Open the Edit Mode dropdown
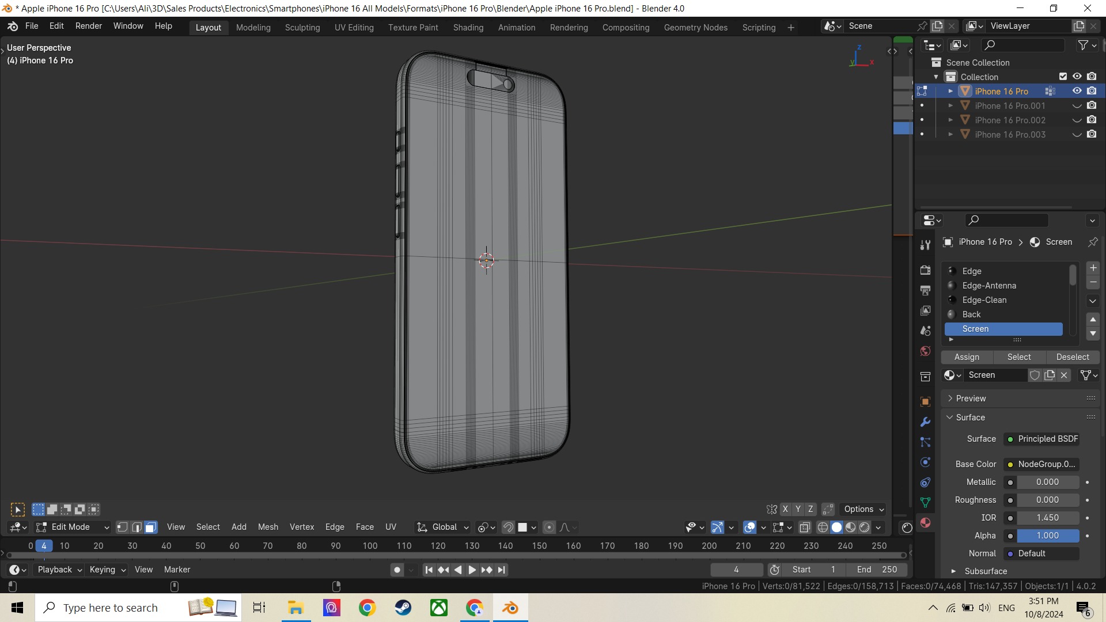Image resolution: width=1106 pixels, height=622 pixels. [73, 527]
